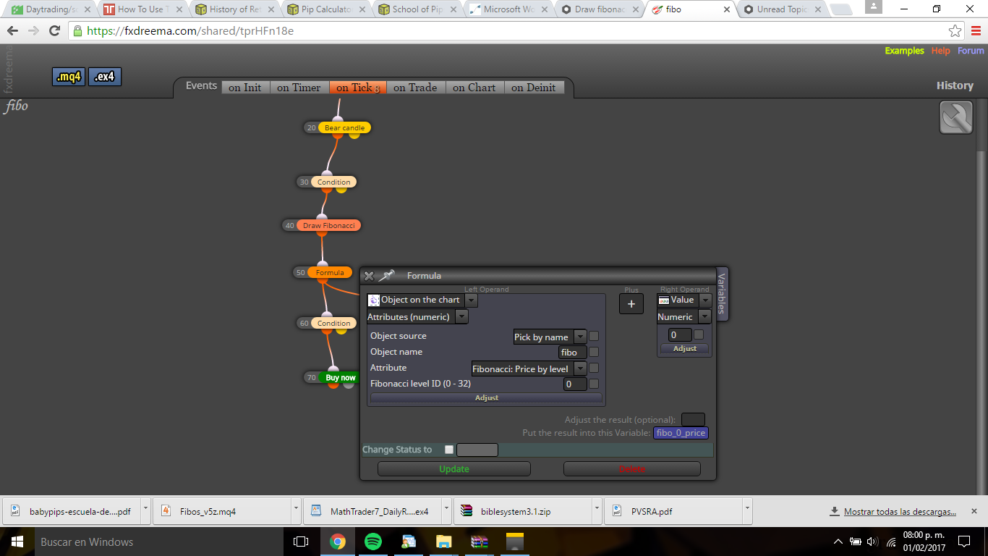
Task: Open the Chrome menu
Action: coord(975,31)
